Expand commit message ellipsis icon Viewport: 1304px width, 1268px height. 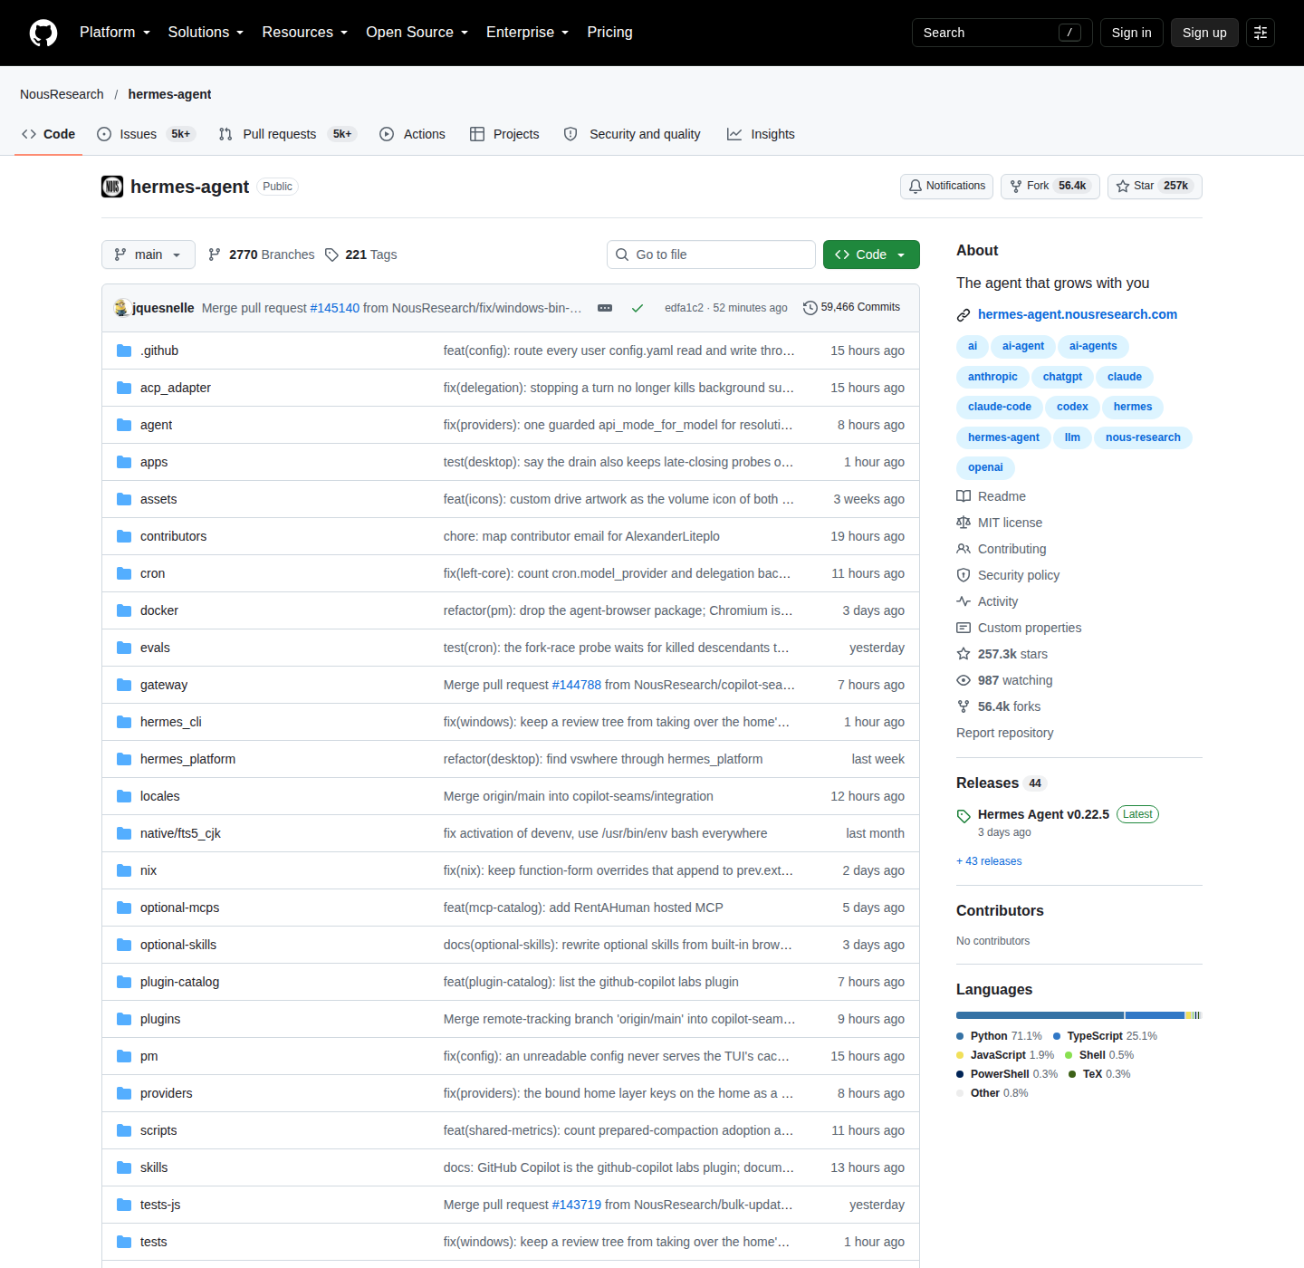[x=605, y=308]
